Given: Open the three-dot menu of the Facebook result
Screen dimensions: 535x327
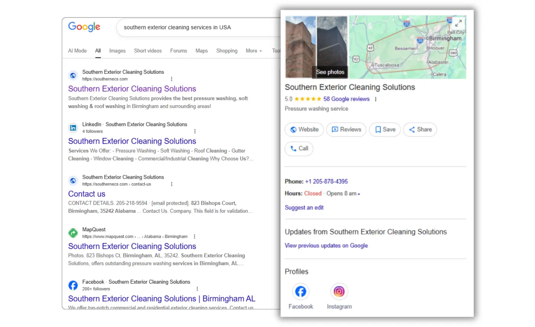Looking at the screenshot, I should 197,289.
